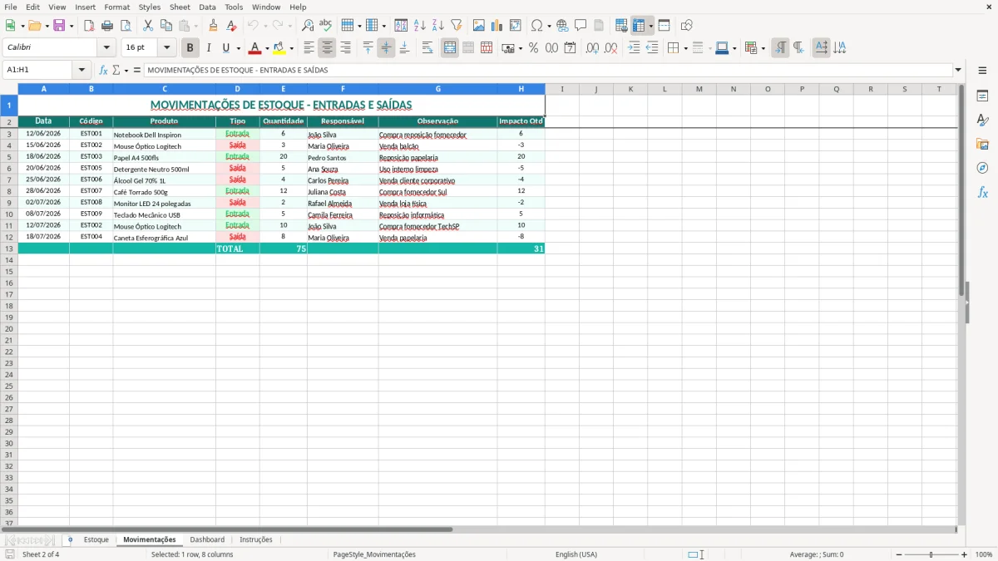Expand the formula bar

pos(959,71)
